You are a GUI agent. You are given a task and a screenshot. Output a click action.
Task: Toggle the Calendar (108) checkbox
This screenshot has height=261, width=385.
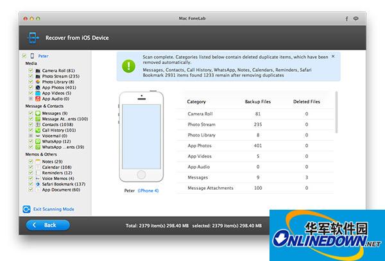pos(31,167)
